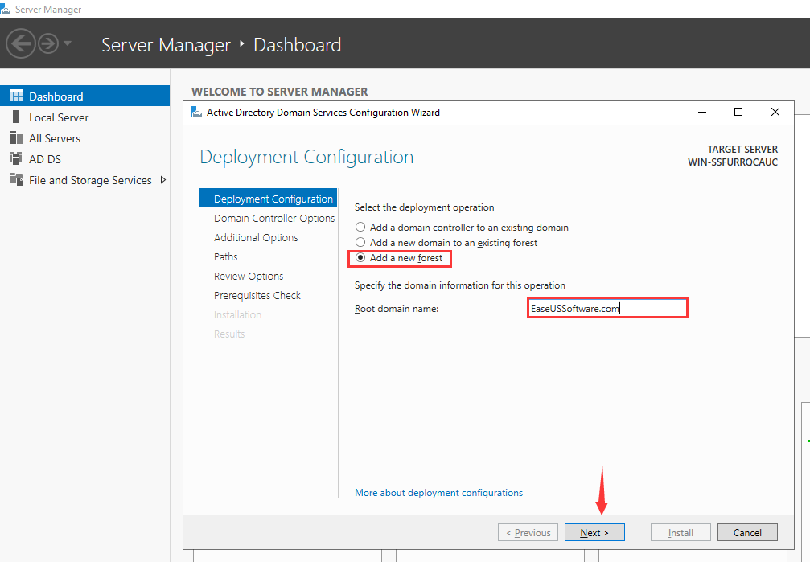Click the File and Storage Services icon
The height and width of the screenshot is (562, 810).
[16, 180]
